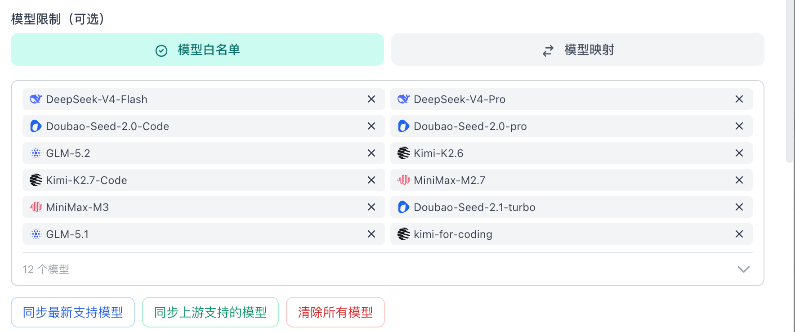This screenshot has width=795, height=332.
Task: Click the vertical scrollbar on the right
Action: pos(790,81)
